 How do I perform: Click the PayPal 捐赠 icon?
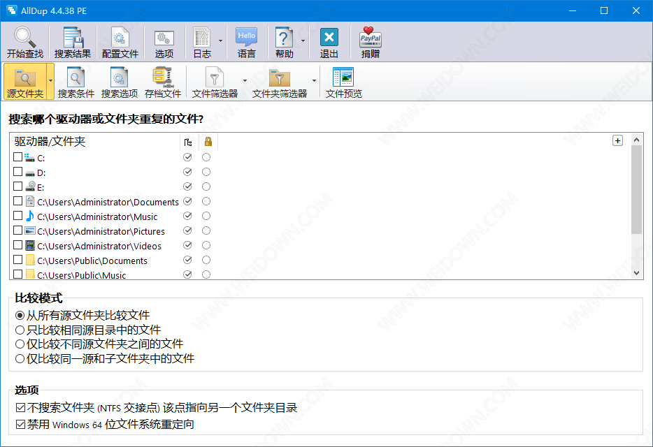371,38
